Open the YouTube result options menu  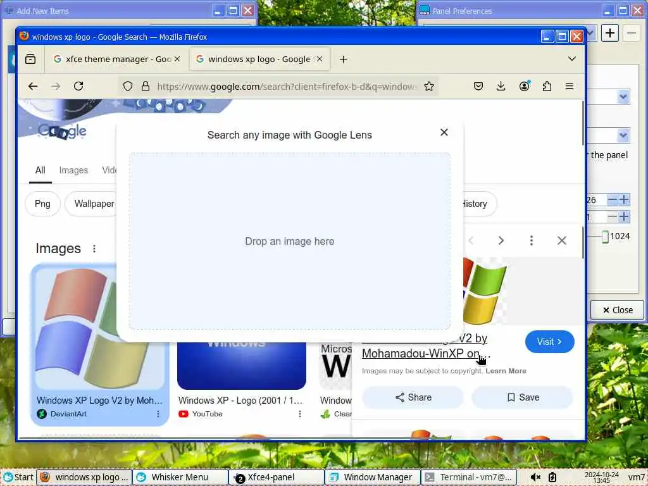click(299, 414)
